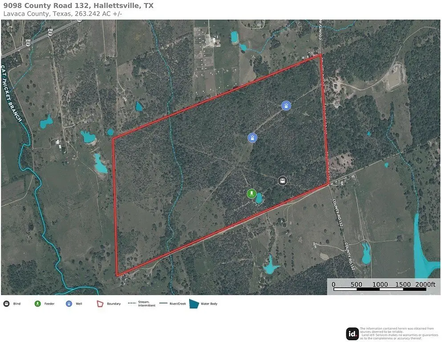Click the Land id logo
Screen dimensions: 442x342
(353, 334)
